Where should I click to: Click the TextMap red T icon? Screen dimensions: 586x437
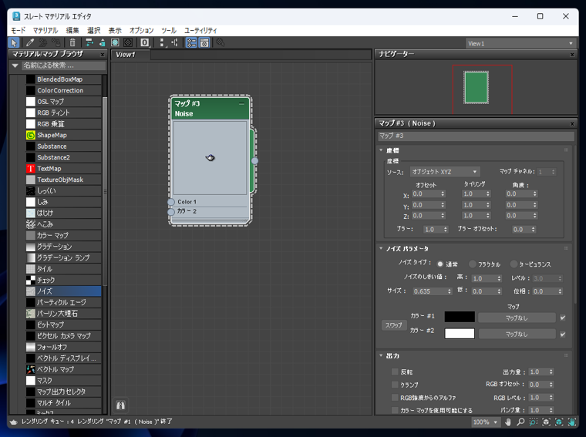pos(31,169)
